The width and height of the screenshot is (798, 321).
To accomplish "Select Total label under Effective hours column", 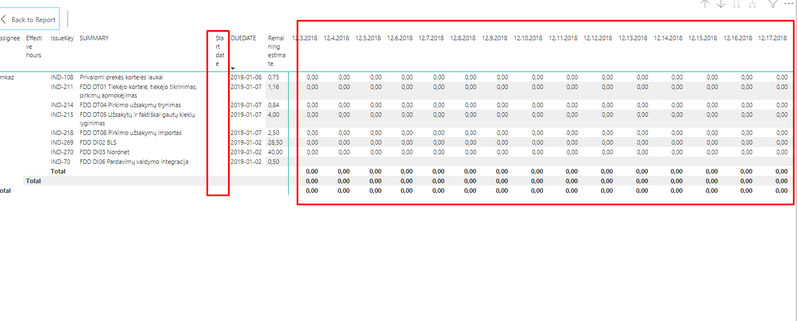I will coord(33,181).
